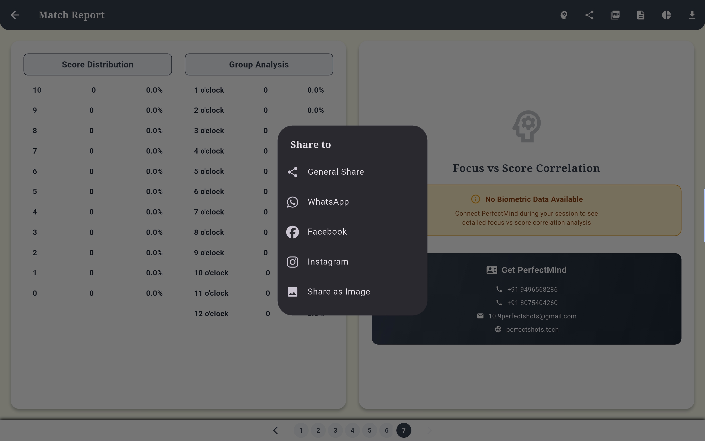Open the pie chart icon in toolbar
Viewport: 705px width, 441px height.
[x=666, y=15]
